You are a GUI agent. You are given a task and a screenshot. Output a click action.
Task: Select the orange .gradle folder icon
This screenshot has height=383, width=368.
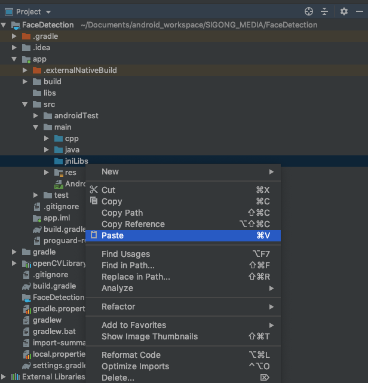pos(26,36)
